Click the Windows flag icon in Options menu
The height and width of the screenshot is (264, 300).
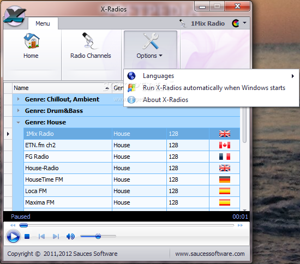tap(131, 88)
